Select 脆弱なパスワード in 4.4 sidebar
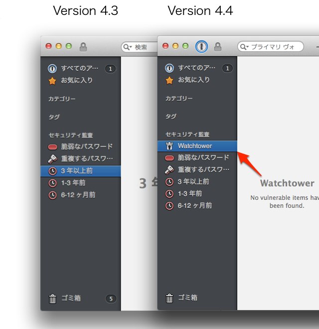 click(x=197, y=158)
